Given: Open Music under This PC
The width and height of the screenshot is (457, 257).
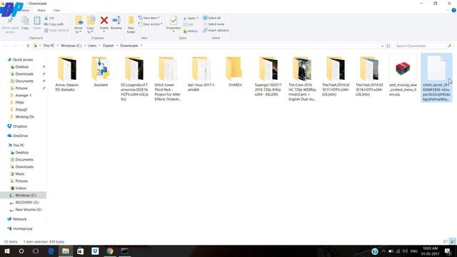Looking at the screenshot, I should click(x=20, y=173).
